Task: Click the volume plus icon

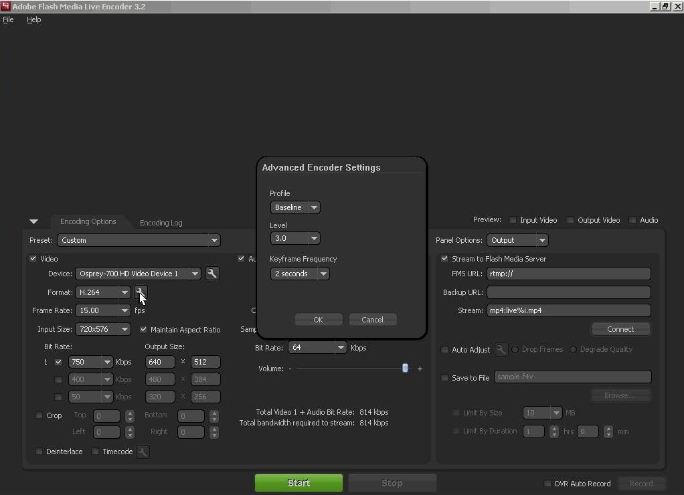Action: [420, 369]
